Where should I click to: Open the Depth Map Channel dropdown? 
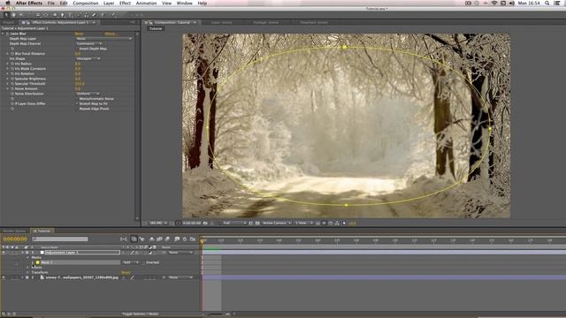coord(88,43)
